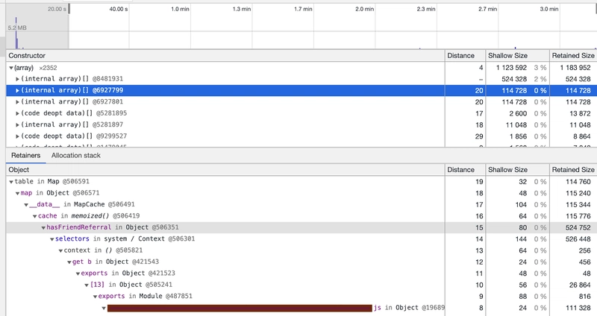Expand (internal array)[] @8481931 row

[18, 78]
